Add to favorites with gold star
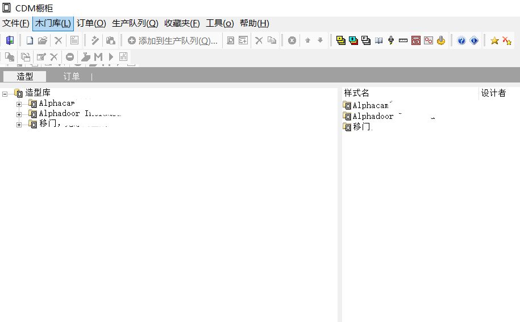The image size is (520, 322). (x=494, y=40)
